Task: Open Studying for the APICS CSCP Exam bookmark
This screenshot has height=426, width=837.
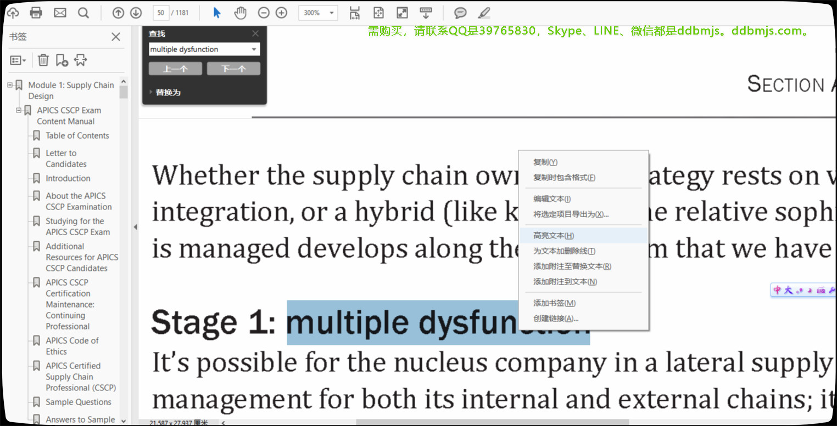Action: click(x=77, y=226)
